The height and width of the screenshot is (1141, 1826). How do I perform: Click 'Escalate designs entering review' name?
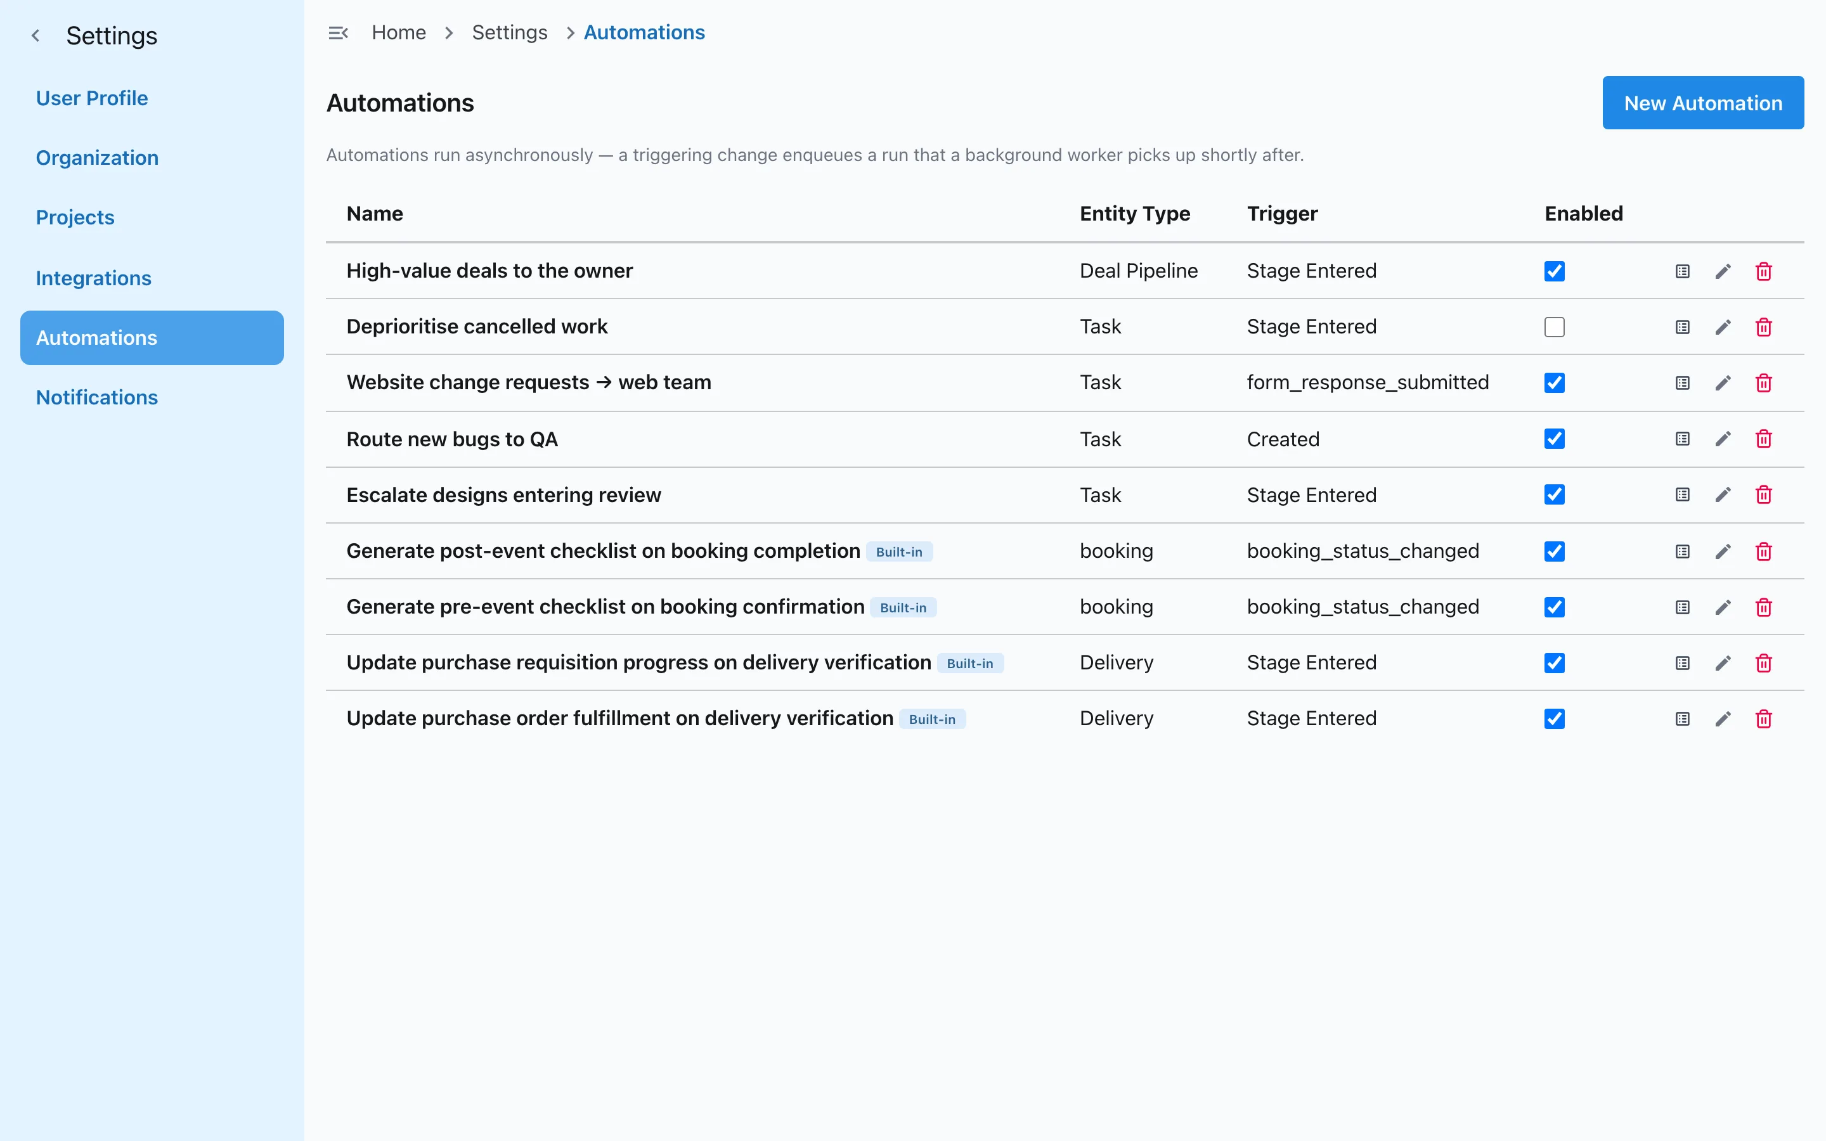(503, 495)
